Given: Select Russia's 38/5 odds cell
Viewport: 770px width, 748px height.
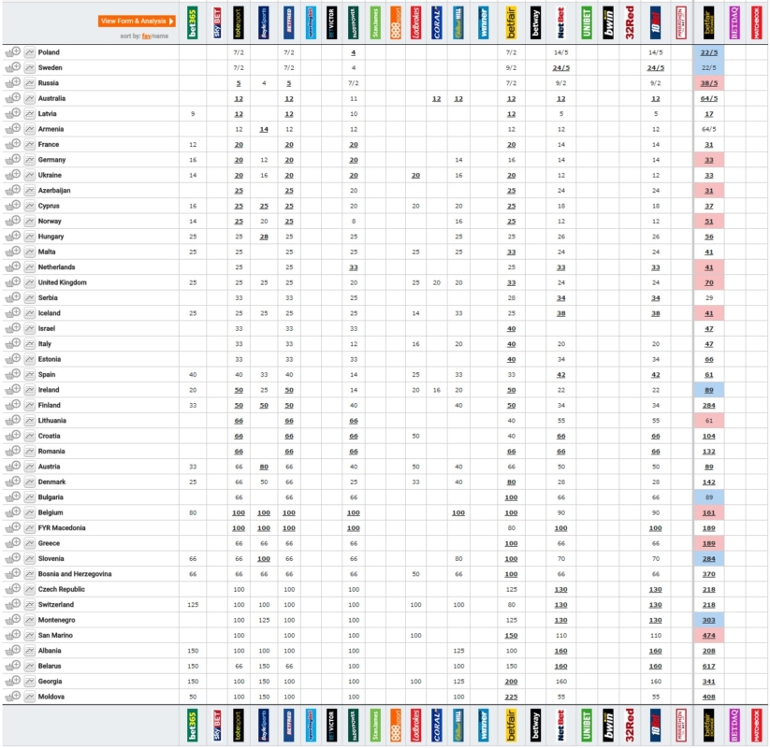Looking at the screenshot, I should point(708,83).
